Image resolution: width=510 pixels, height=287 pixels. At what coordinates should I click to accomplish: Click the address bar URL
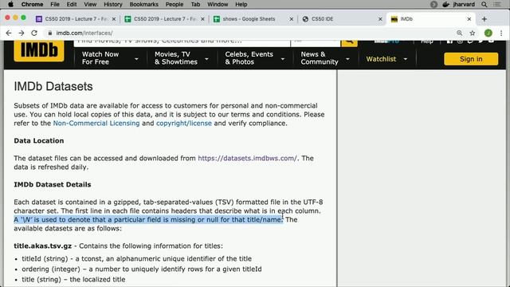pyautogui.click(x=84, y=33)
